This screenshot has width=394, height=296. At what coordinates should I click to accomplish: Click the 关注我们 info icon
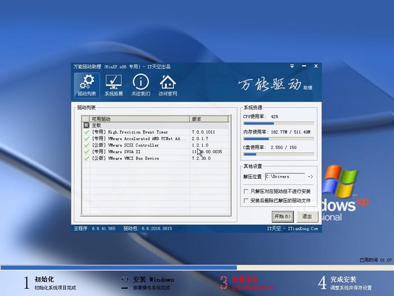[141, 85]
